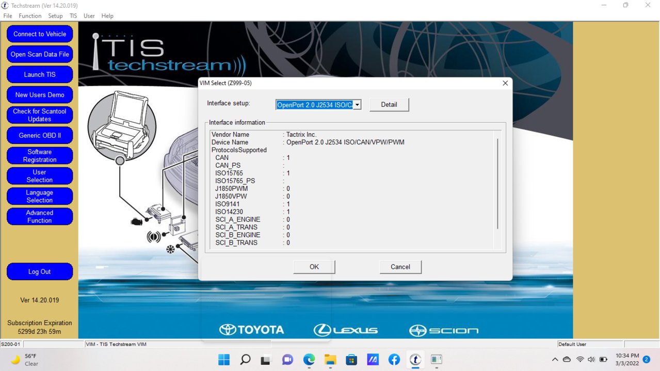Viewport: 660px width, 371px height.
Task: Click the SCI_B_TRANS protocol row
Action: (252, 243)
